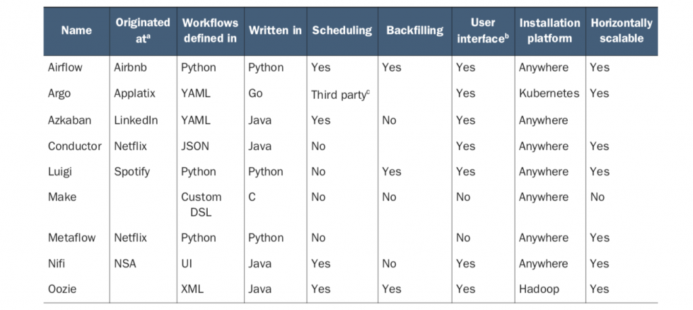693x310 pixels.
Task: Select the Kubernetes installation platform cell
Action: [549, 93]
